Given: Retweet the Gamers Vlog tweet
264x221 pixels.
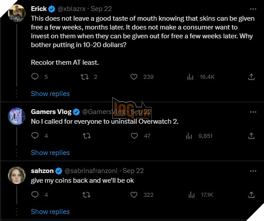Looking at the screenshot, I should point(85,136).
